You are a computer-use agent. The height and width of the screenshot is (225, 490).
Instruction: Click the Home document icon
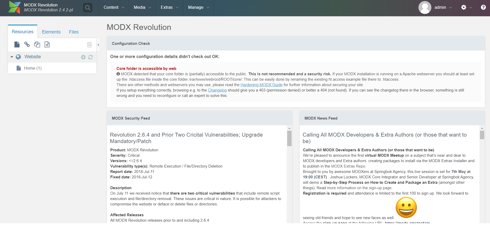pos(19,68)
